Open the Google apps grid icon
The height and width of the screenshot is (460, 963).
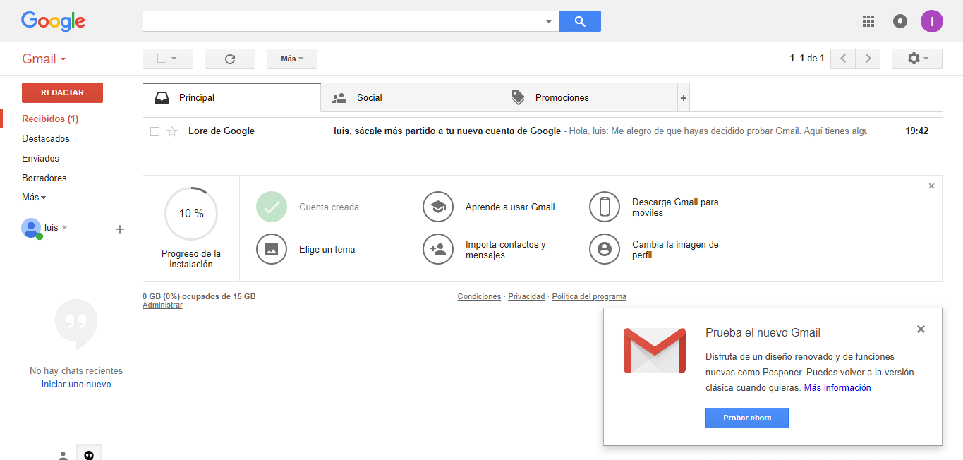868,21
